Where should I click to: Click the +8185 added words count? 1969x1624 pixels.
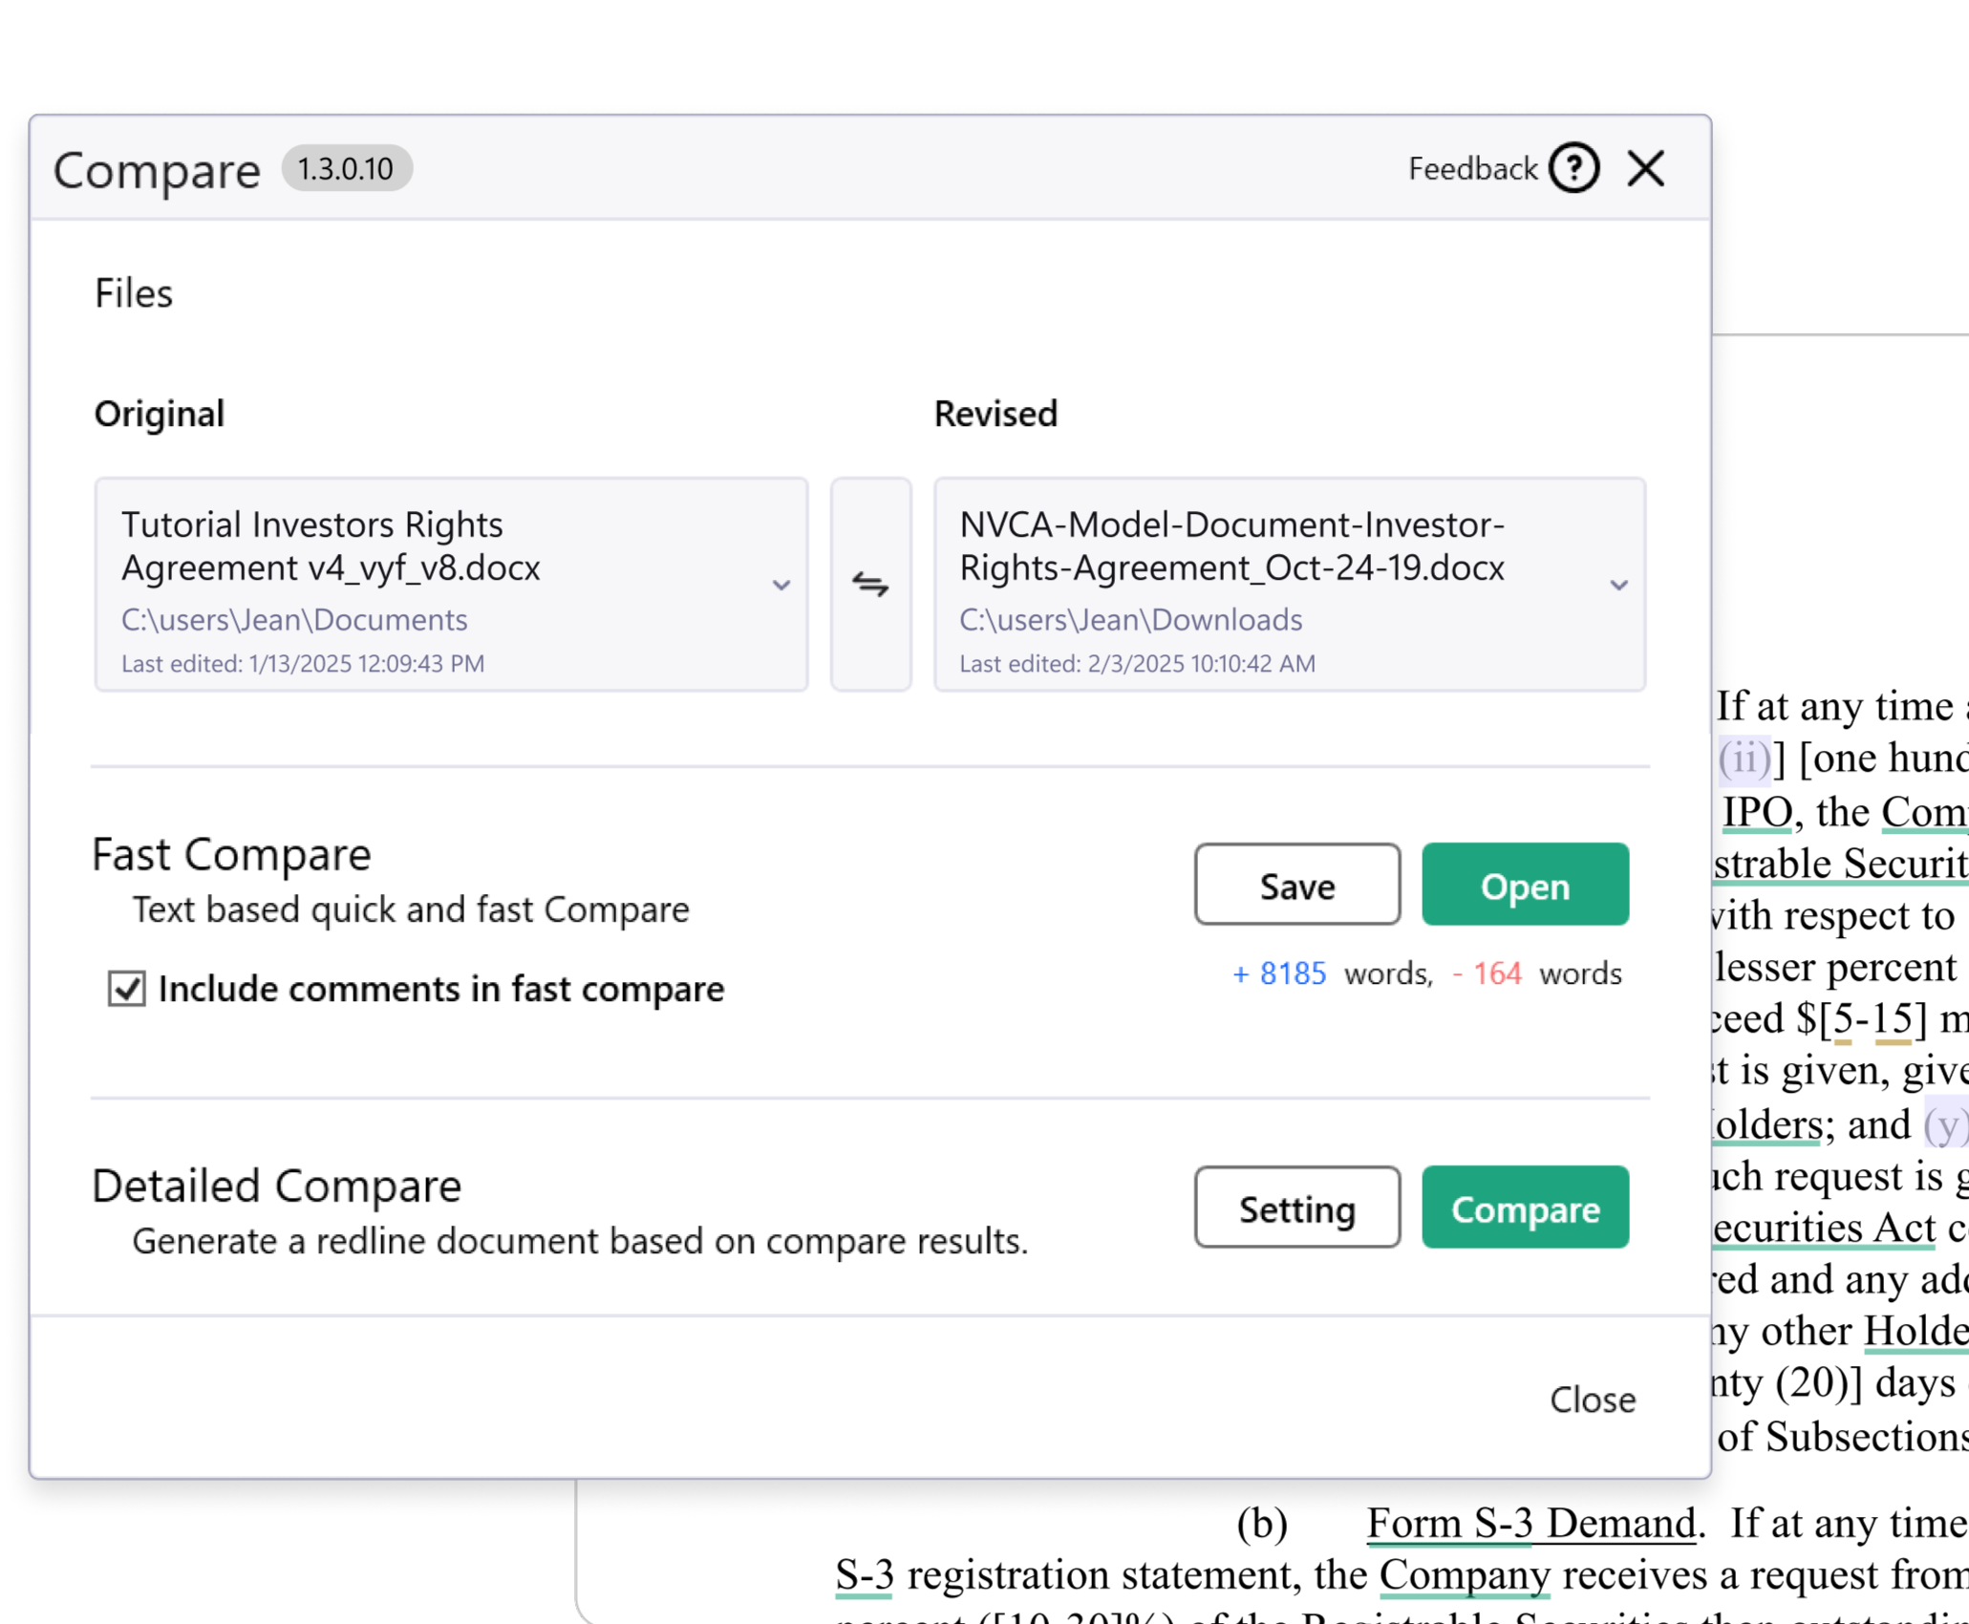[x=1279, y=973]
